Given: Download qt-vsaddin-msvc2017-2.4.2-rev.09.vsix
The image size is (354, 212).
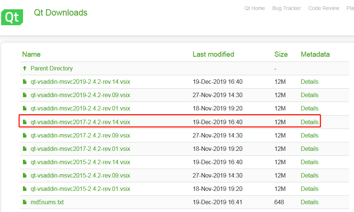Looking at the screenshot, I should pyautogui.click(x=81, y=135).
